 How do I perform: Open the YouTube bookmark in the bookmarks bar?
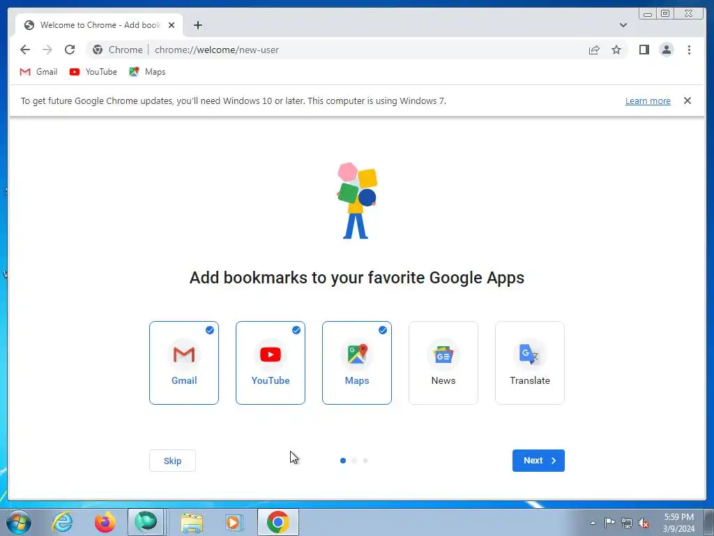point(93,72)
